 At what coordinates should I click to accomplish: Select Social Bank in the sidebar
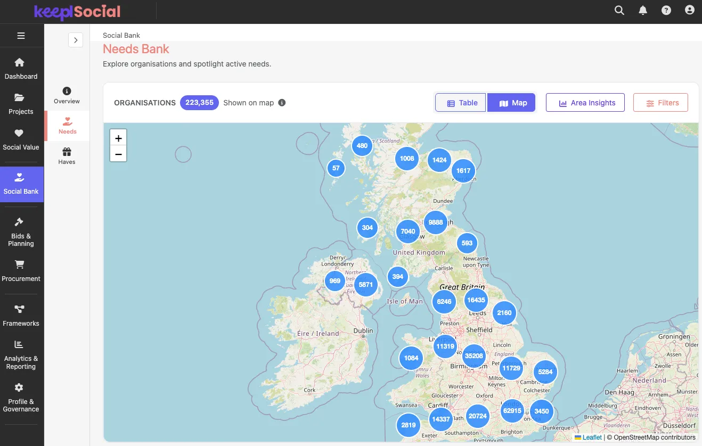click(x=21, y=184)
